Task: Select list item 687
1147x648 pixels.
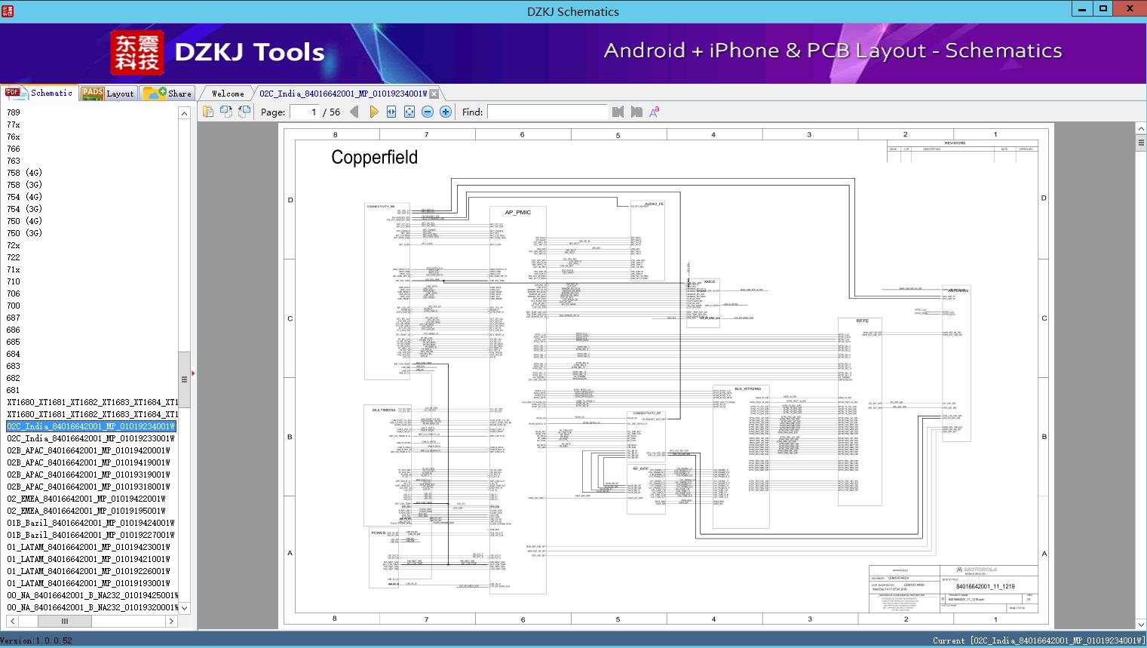Action: (14, 318)
